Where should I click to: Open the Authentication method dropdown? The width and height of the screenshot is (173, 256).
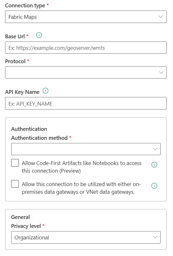click(86, 149)
